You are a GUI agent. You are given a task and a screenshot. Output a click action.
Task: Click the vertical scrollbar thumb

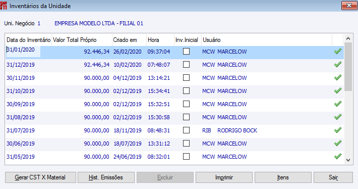click(x=348, y=67)
